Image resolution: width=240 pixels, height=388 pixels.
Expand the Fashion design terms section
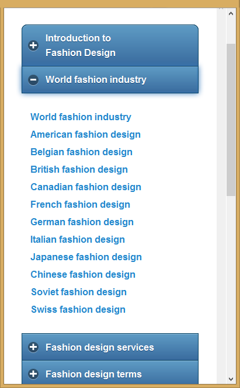(x=110, y=372)
